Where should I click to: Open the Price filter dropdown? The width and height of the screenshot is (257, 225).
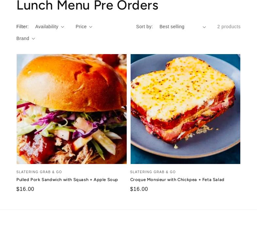84,27
